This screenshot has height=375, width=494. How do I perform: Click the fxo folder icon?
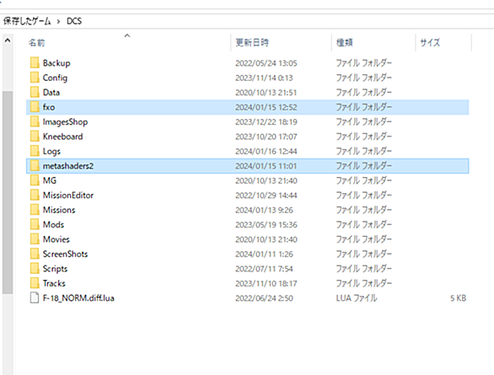(35, 107)
